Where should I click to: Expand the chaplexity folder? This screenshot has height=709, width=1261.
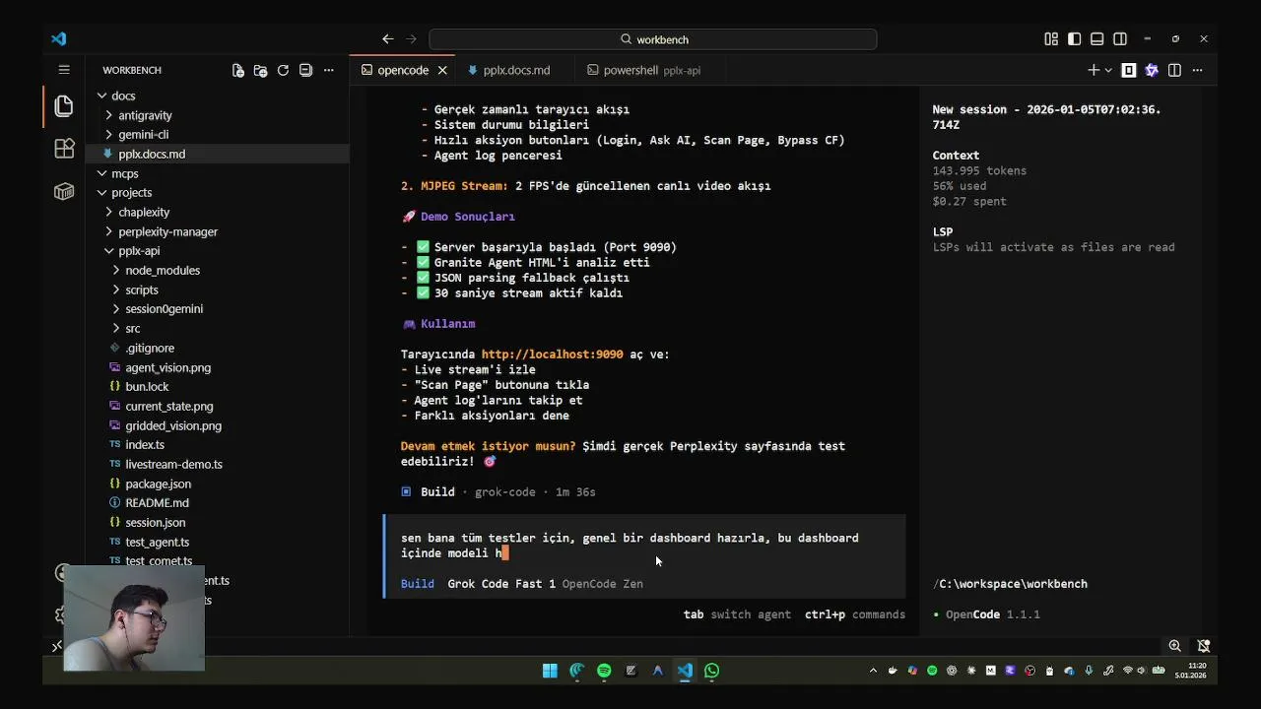pyautogui.click(x=217, y=212)
